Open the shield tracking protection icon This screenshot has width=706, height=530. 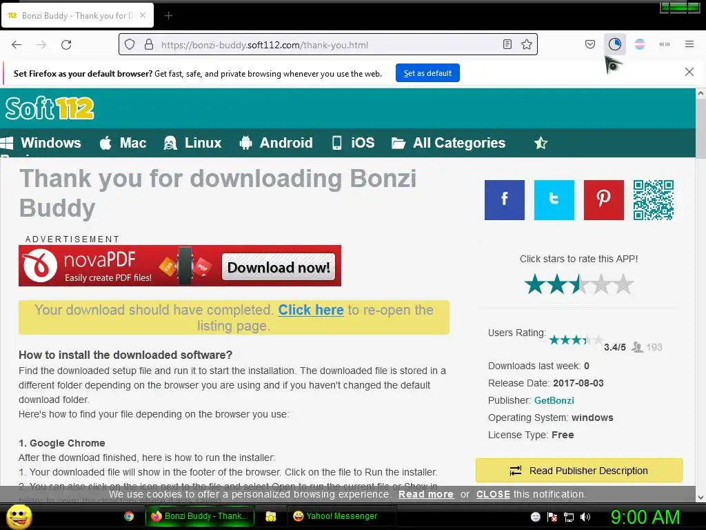pyautogui.click(x=130, y=45)
